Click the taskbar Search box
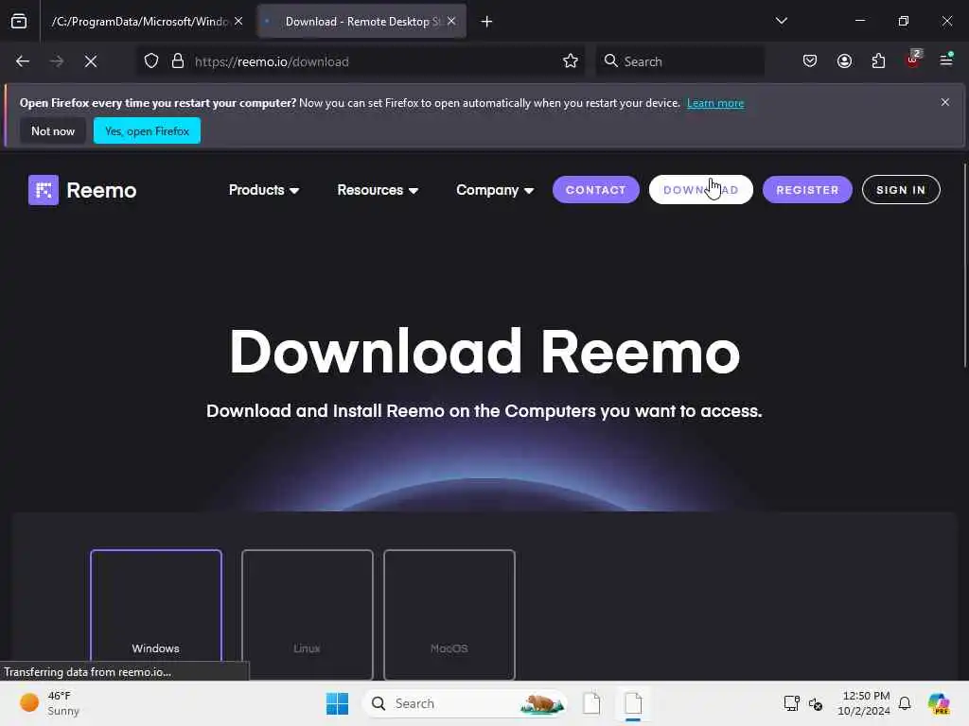Screen dimensions: 969x726 pos(466,703)
